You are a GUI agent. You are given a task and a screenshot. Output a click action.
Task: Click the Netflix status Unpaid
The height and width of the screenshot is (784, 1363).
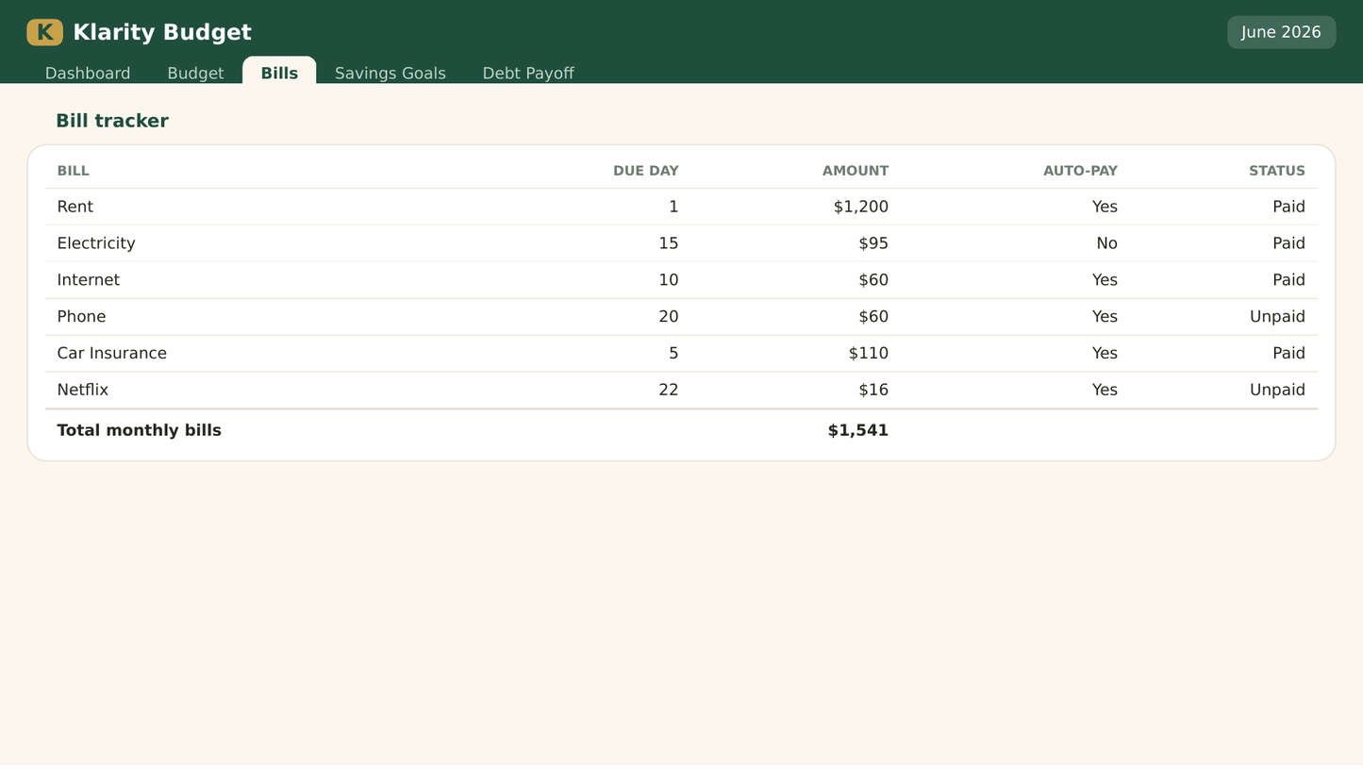pyautogui.click(x=1277, y=390)
